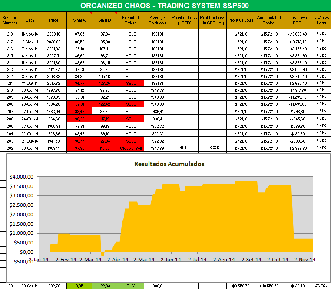Click green Sinal B value -22,33
331x289 pixels.
[105, 286]
